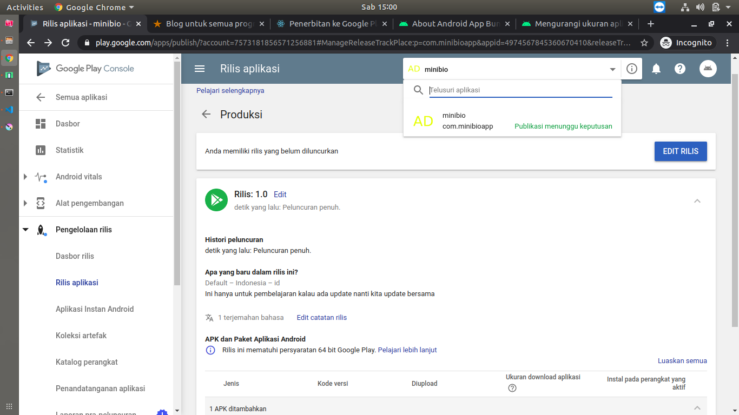
Task: Open the notifications bell
Action: (x=656, y=69)
